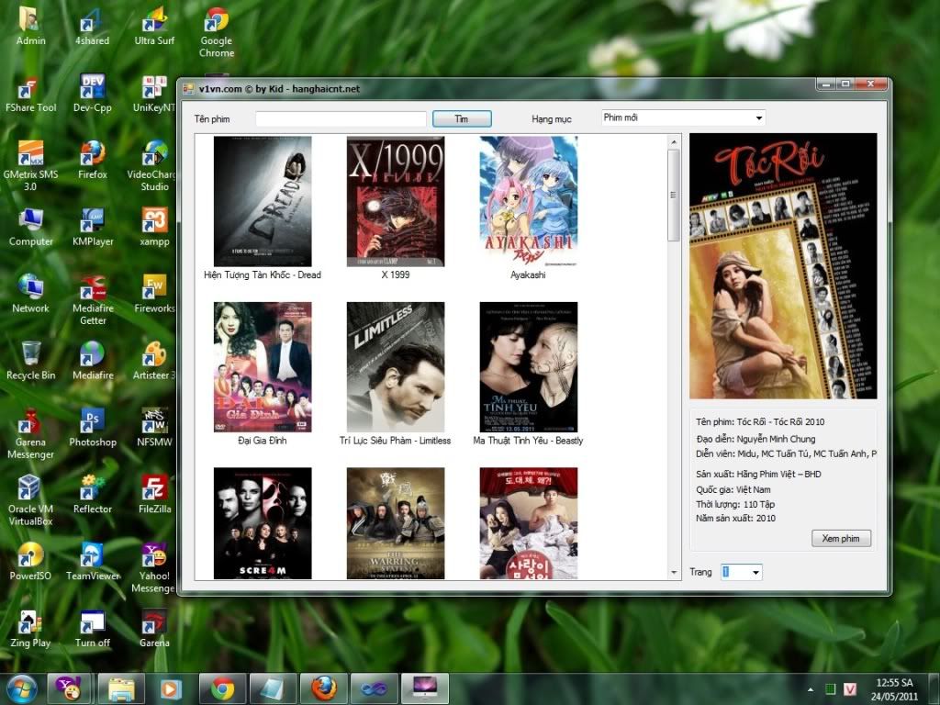Select Hiện Tượng Tàn Khốc - Dread poster

click(x=263, y=201)
